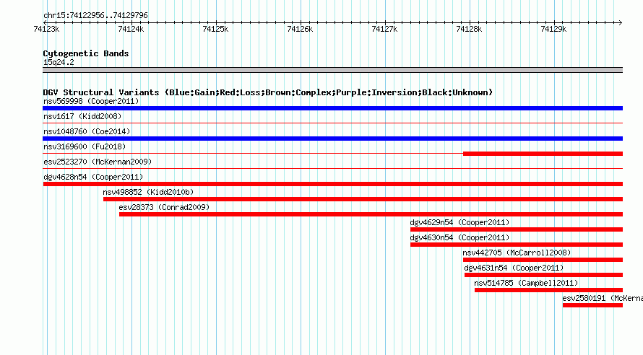Select the 15q24.2 band label
The height and width of the screenshot is (355, 643).
tap(59, 62)
